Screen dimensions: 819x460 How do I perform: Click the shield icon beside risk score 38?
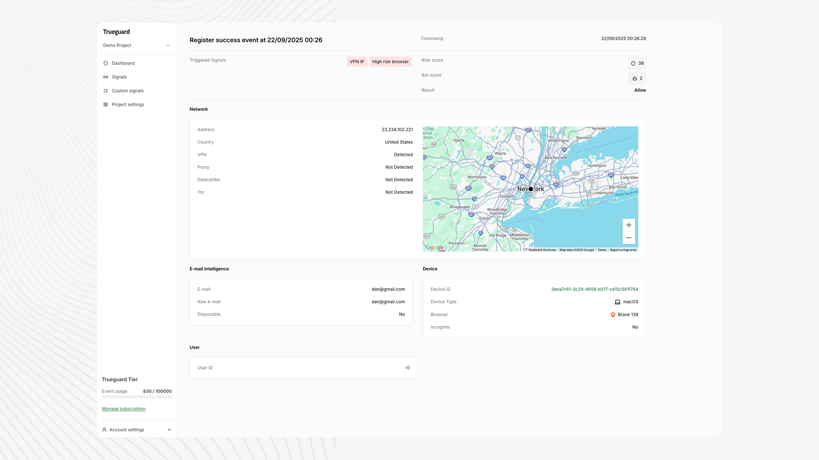tap(633, 63)
